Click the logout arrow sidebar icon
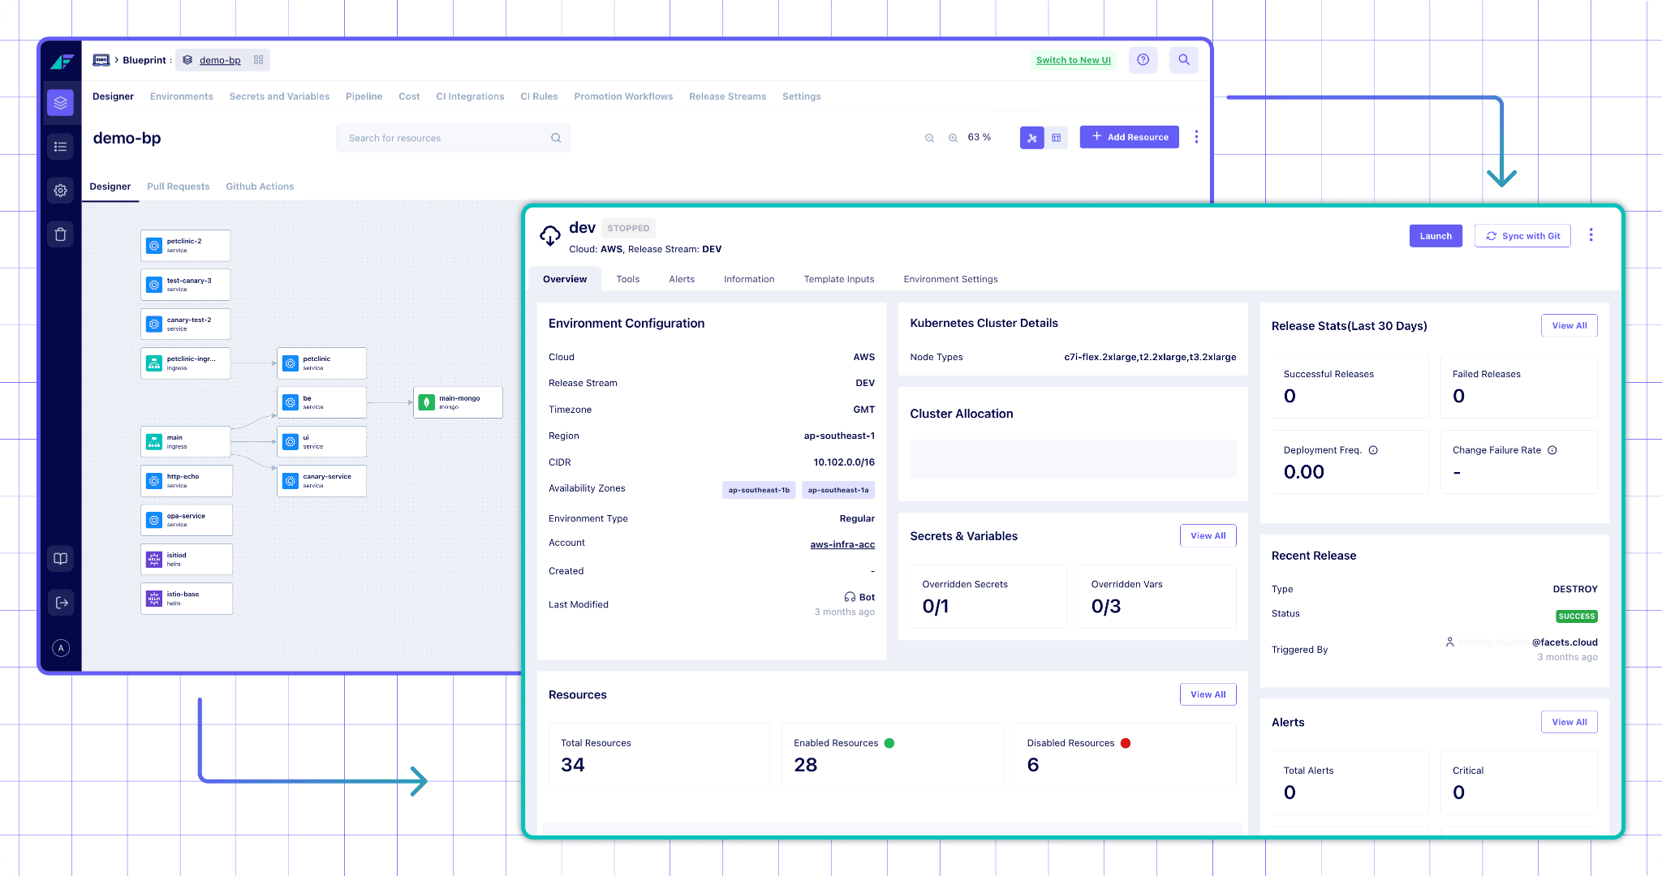The width and height of the screenshot is (1662, 876). 61,603
